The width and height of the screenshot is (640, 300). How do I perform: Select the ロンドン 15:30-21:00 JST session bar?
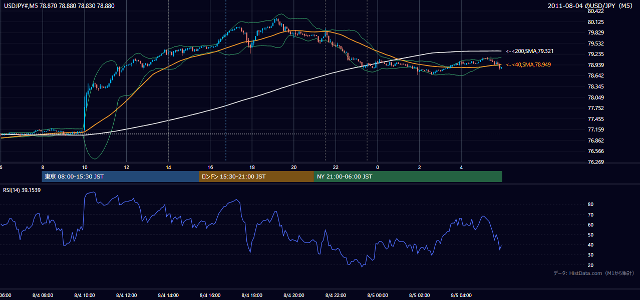pyautogui.click(x=256, y=176)
